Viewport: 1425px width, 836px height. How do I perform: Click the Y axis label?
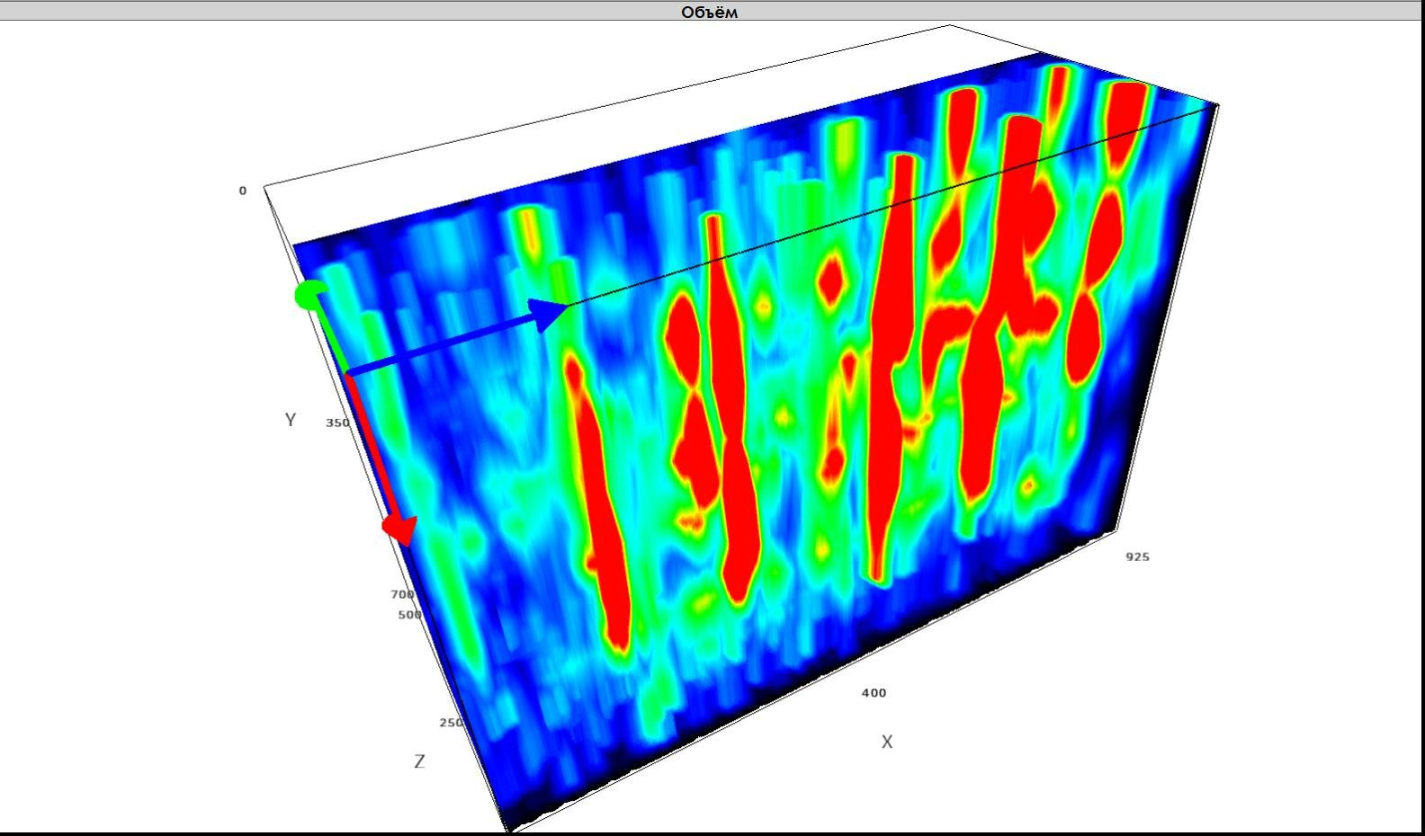[x=291, y=420]
